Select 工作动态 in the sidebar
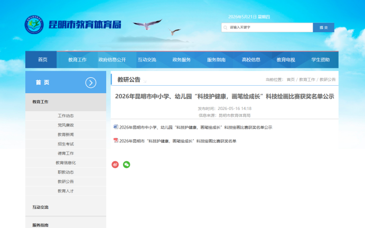Image resolution: width=365 pixels, height=228 pixels. pyautogui.click(x=65, y=116)
